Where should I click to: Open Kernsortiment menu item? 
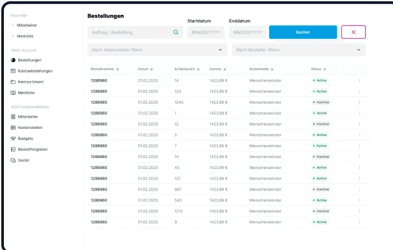(30, 82)
